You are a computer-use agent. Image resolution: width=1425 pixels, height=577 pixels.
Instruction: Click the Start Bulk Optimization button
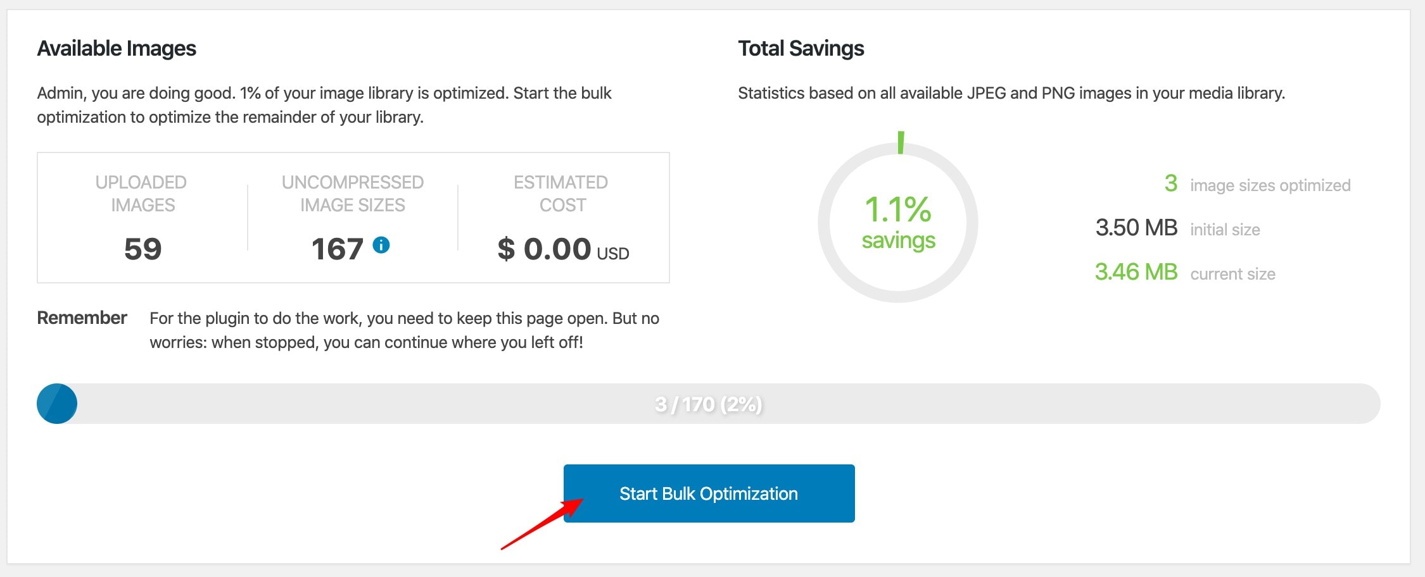click(x=709, y=493)
